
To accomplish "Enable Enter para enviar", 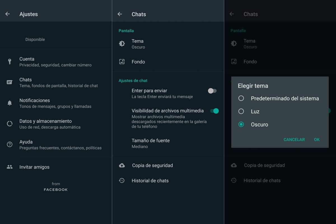I will pyautogui.click(x=212, y=91).
